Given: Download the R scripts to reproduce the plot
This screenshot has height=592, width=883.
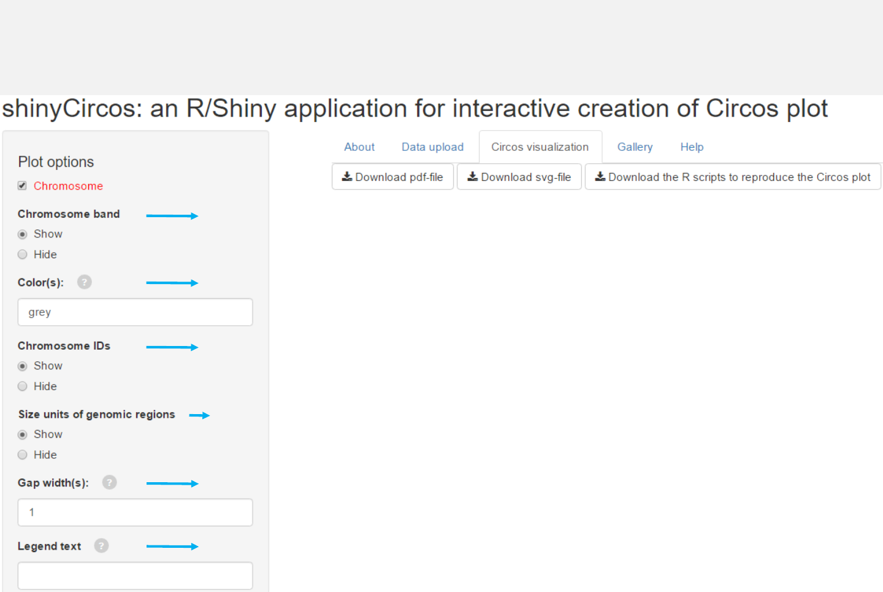Looking at the screenshot, I should [x=733, y=177].
